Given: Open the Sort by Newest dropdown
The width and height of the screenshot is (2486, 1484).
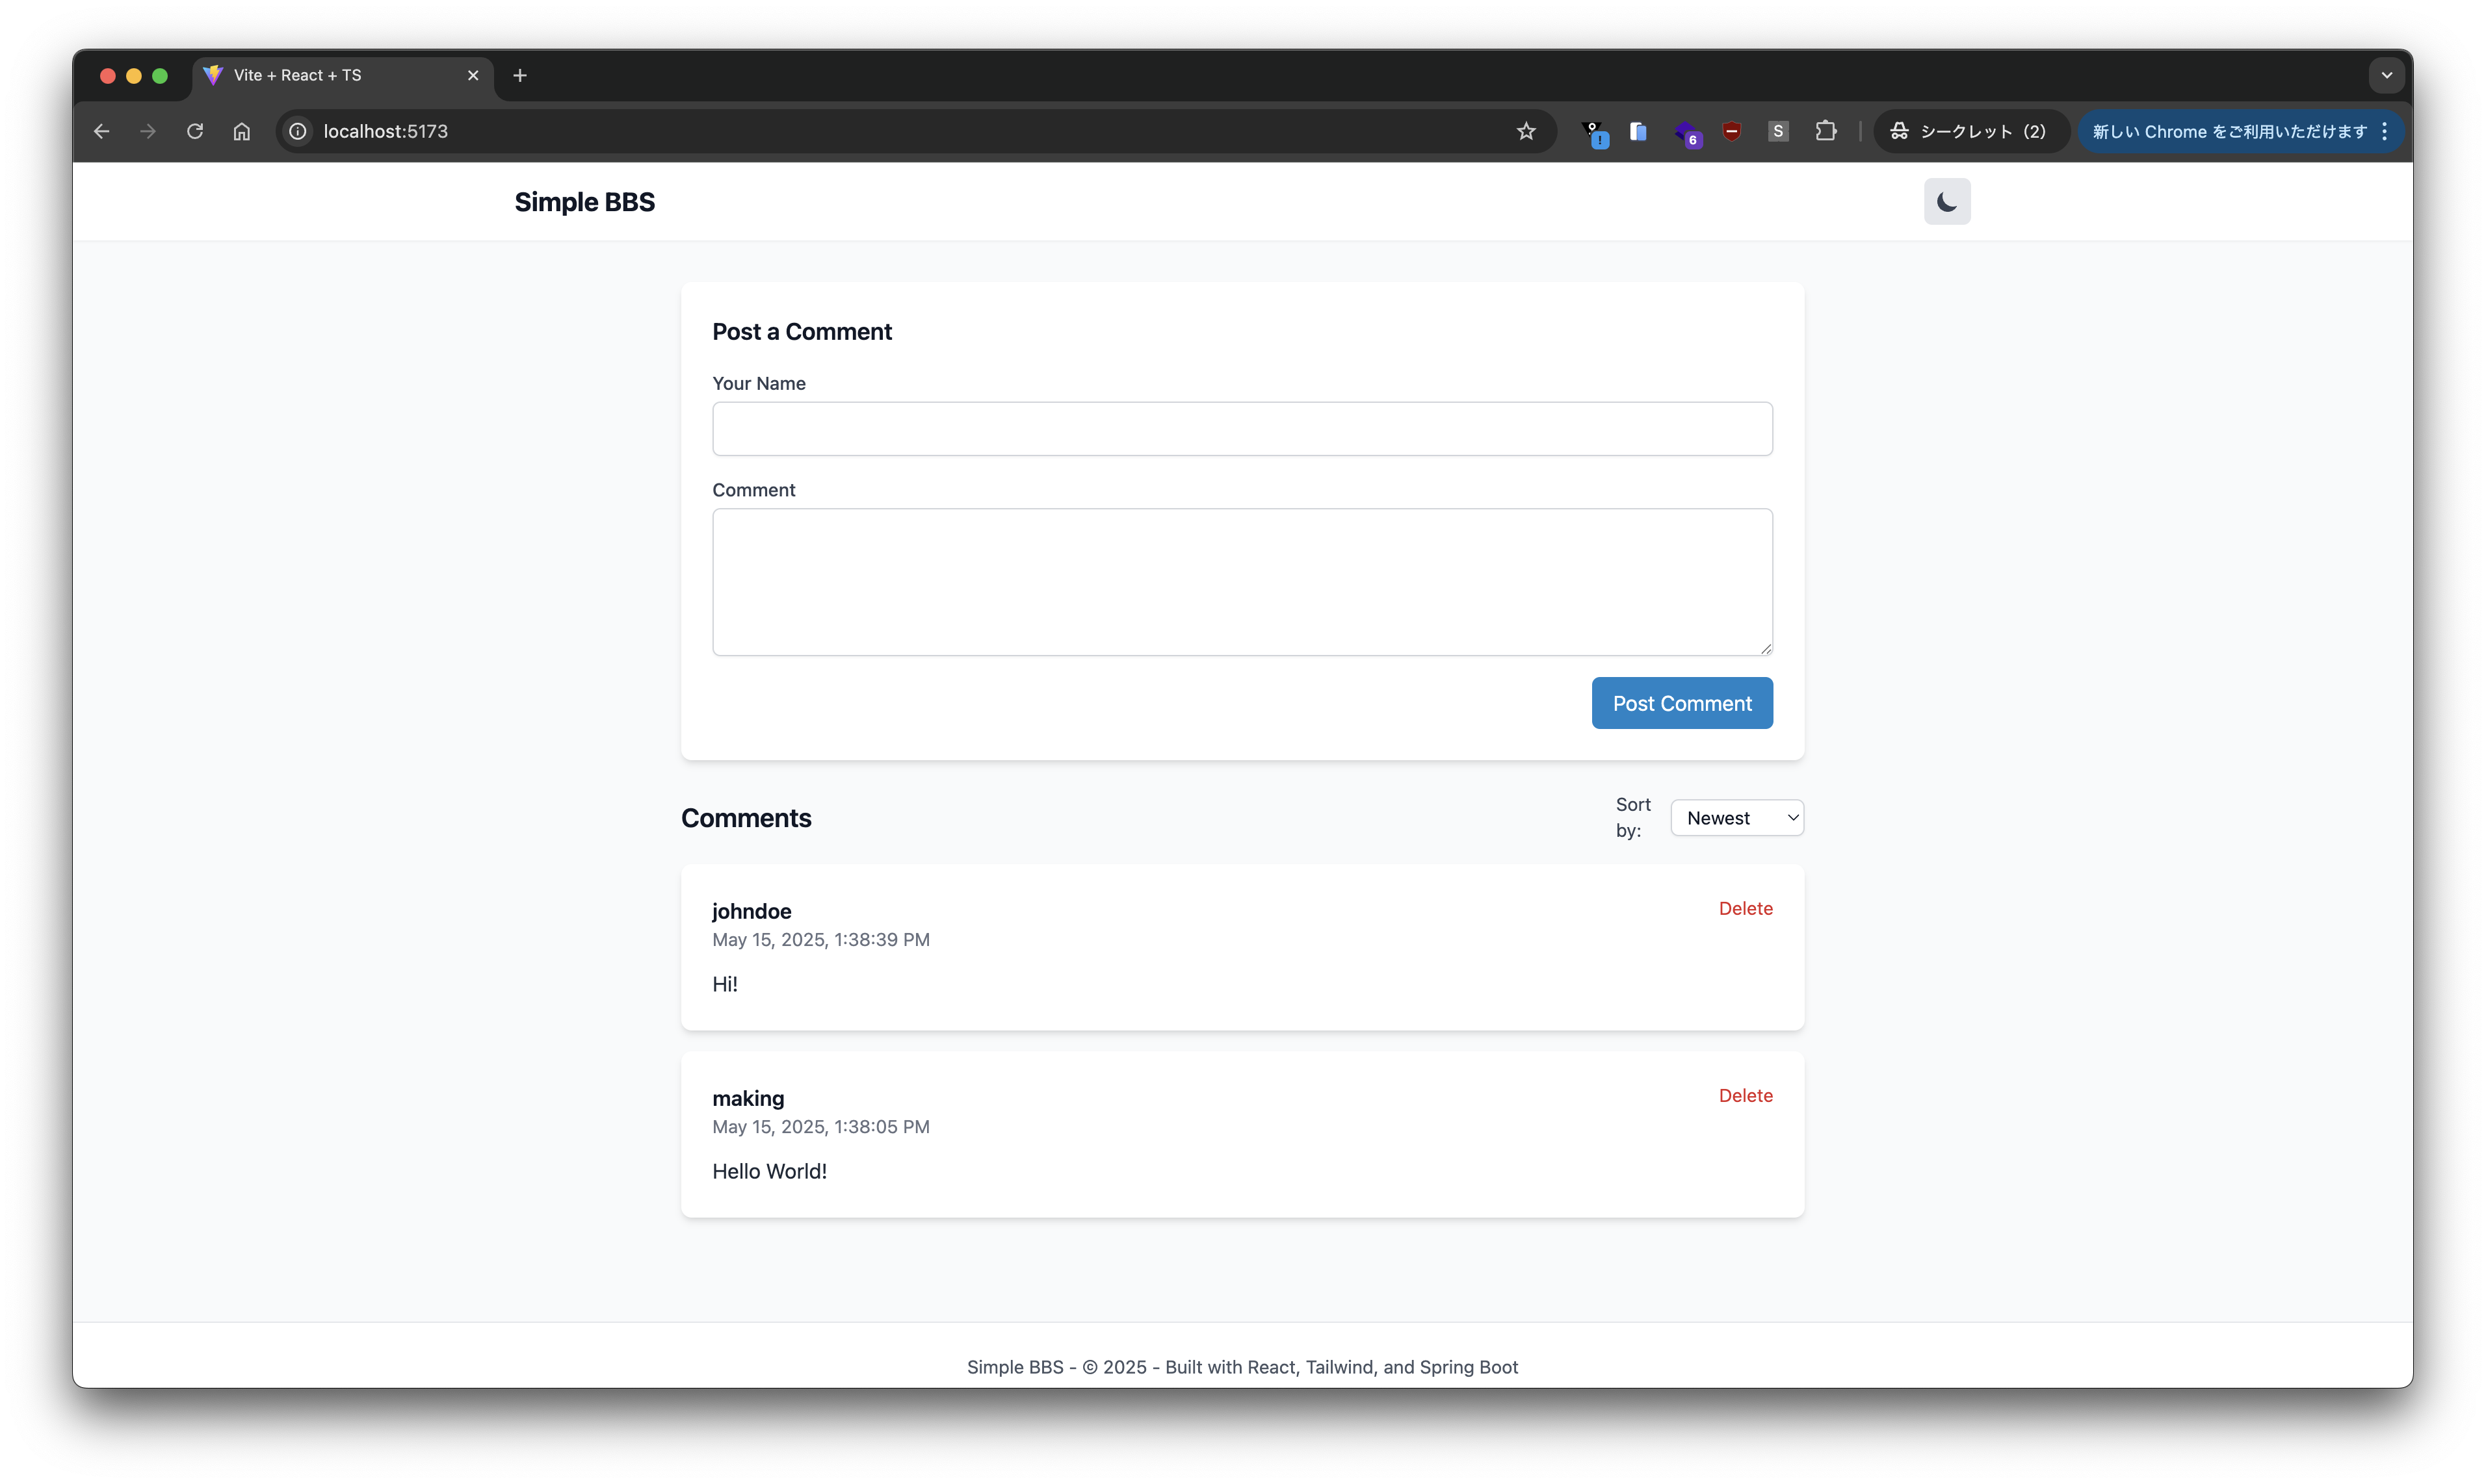Looking at the screenshot, I should [x=1736, y=818].
